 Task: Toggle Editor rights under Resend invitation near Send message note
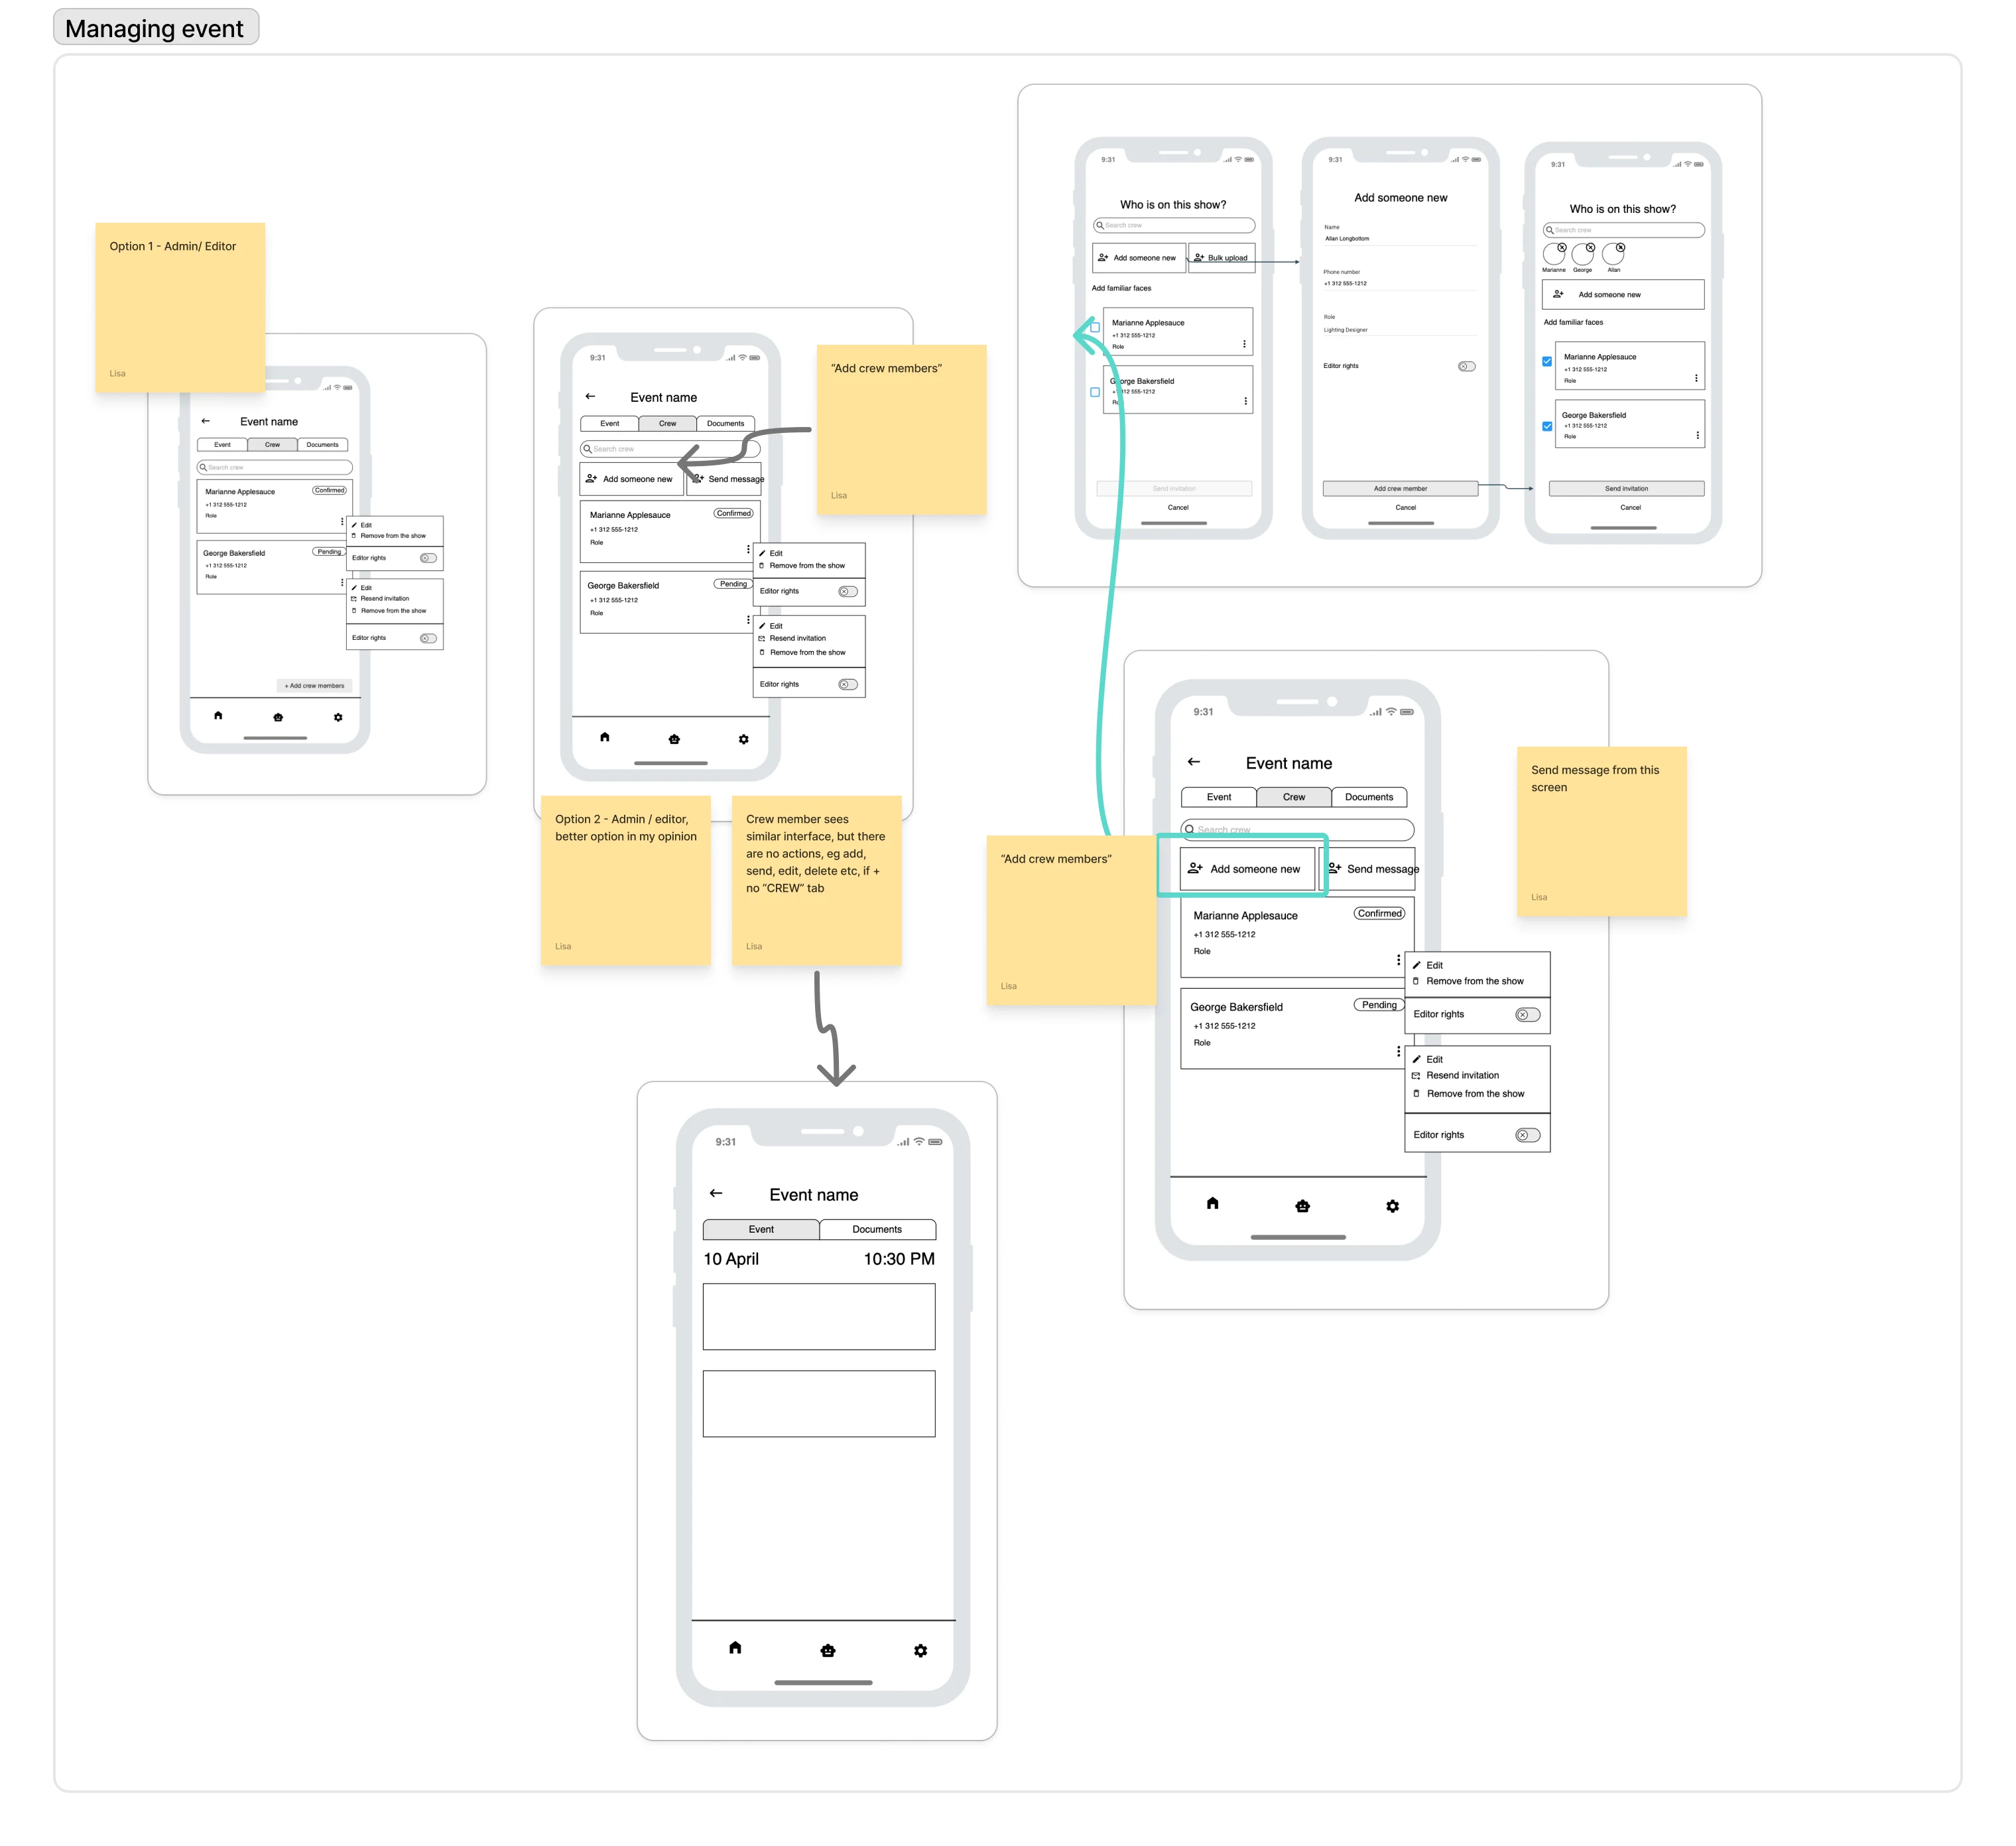pos(1527,1135)
